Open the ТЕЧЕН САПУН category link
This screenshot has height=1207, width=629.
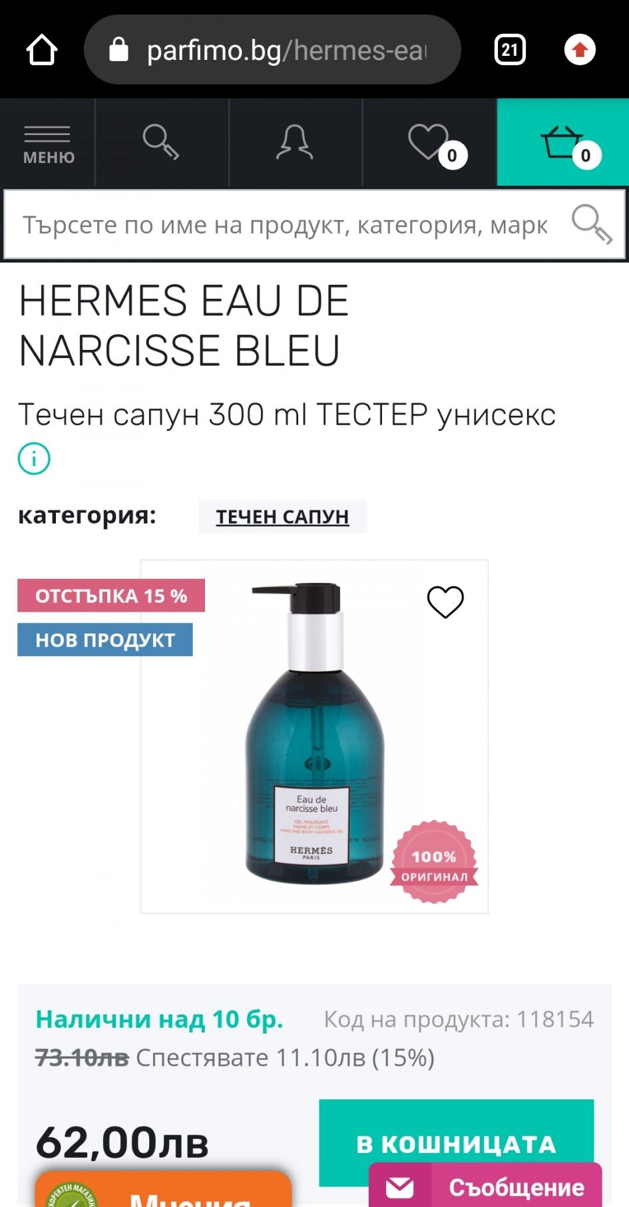(x=282, y=517)
